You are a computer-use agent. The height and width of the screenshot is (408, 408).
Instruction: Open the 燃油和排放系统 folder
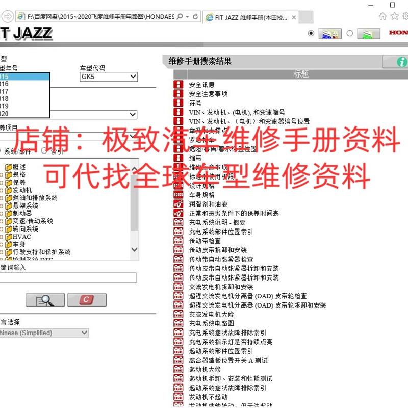(x=31, y=198)
